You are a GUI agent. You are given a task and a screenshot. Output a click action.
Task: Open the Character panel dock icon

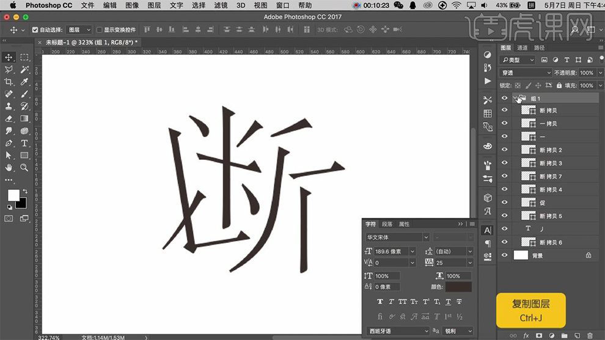(x=488, y=230)
